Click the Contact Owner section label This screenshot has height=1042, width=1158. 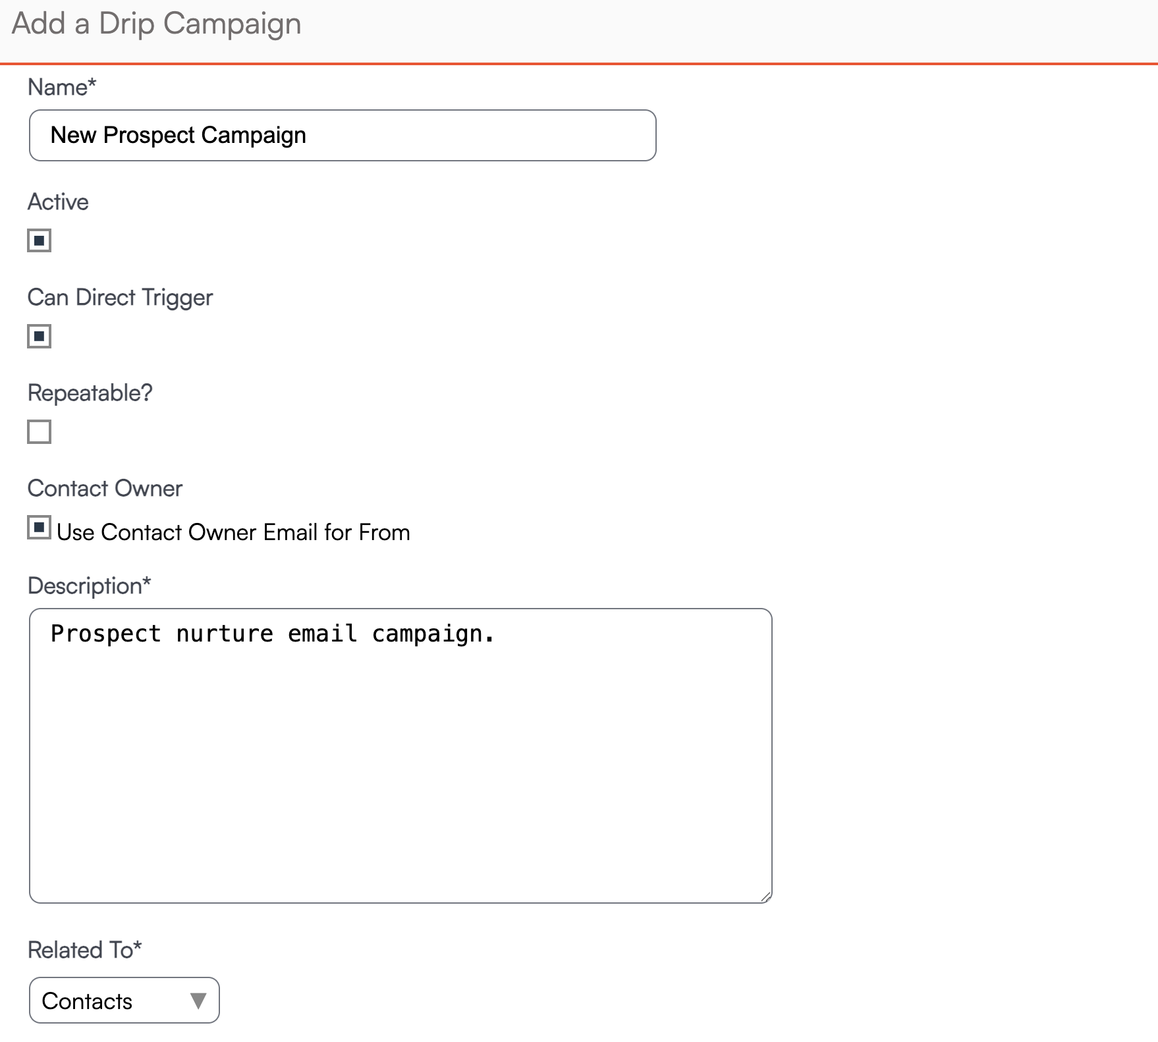tap(105, 488)
